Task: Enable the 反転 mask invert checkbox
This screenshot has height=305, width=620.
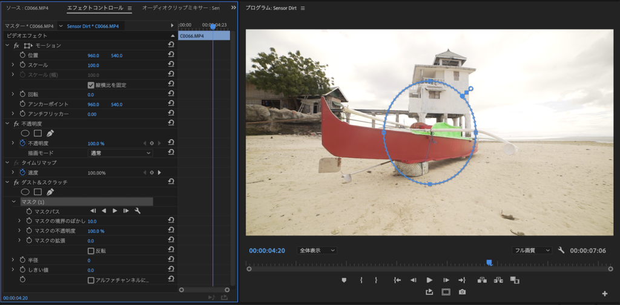Action: point(91,251)
